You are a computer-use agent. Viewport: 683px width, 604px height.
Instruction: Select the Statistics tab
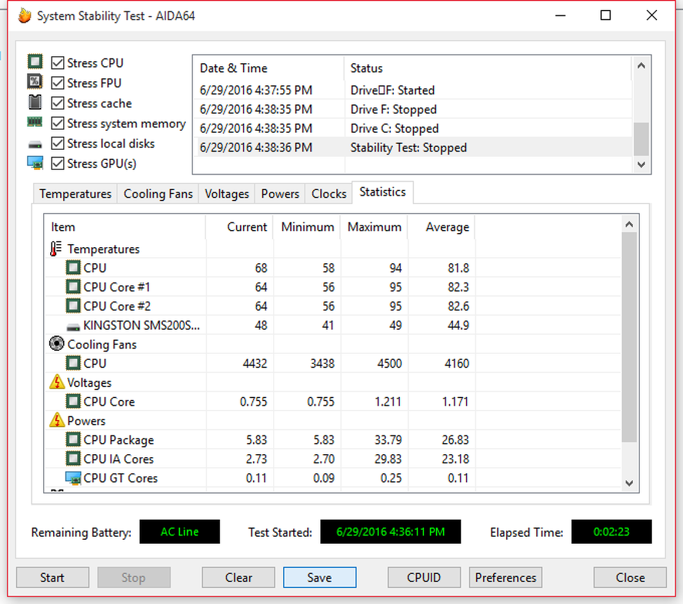382,192
